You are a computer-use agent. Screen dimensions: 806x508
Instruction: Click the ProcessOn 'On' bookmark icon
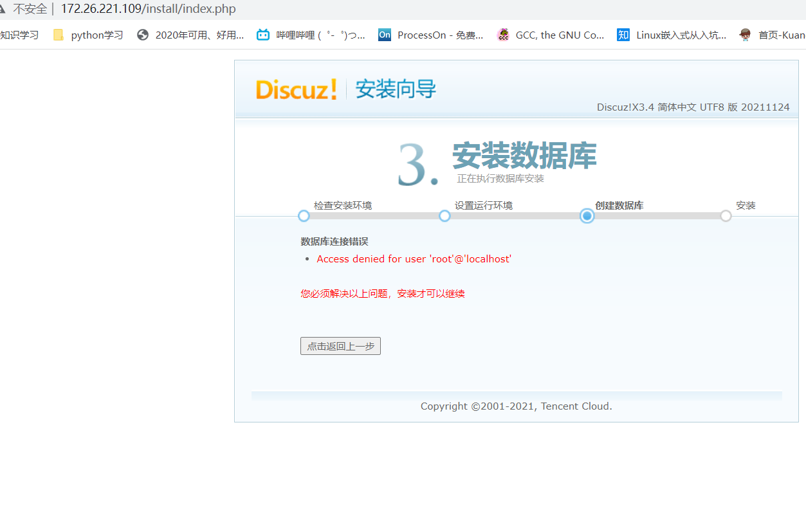coord(385,35)
